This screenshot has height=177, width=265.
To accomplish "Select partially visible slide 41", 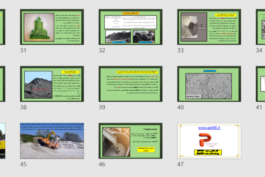I will click(x=261, y=84).
